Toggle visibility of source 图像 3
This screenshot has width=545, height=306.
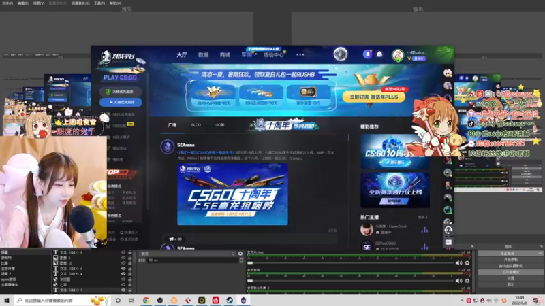point(123,258)
